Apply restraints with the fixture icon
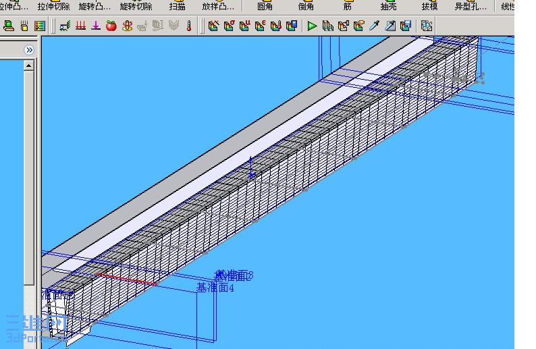Screen dimensions: 536x349 coord(65,26)
